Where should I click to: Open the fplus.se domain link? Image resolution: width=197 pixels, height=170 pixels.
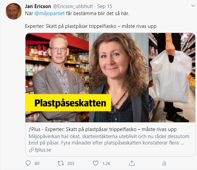[43, 150]
